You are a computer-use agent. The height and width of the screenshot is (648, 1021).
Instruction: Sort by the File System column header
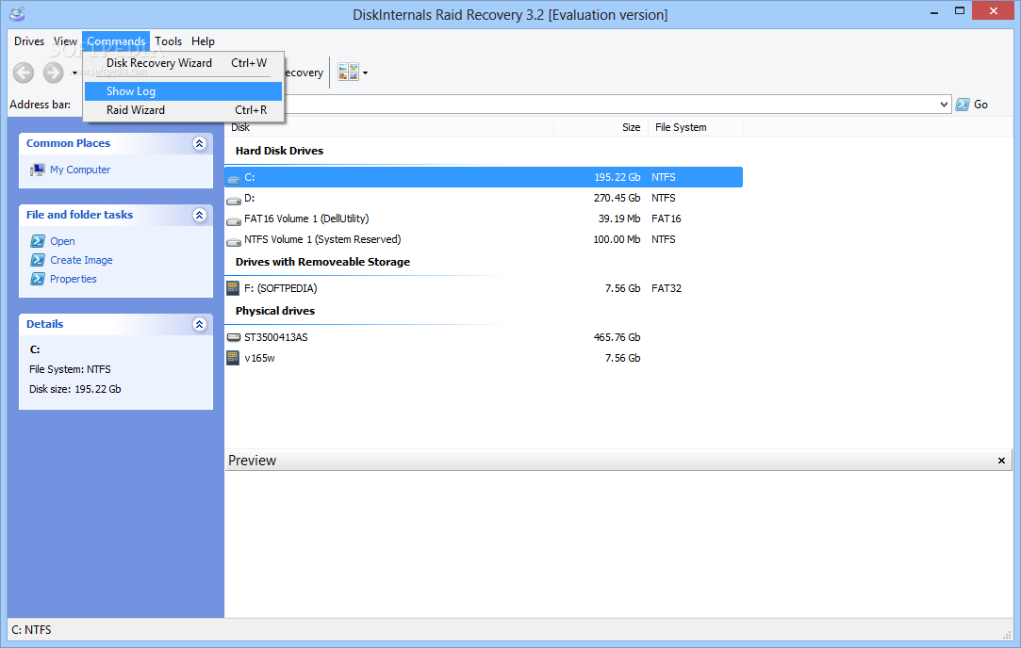695,127
